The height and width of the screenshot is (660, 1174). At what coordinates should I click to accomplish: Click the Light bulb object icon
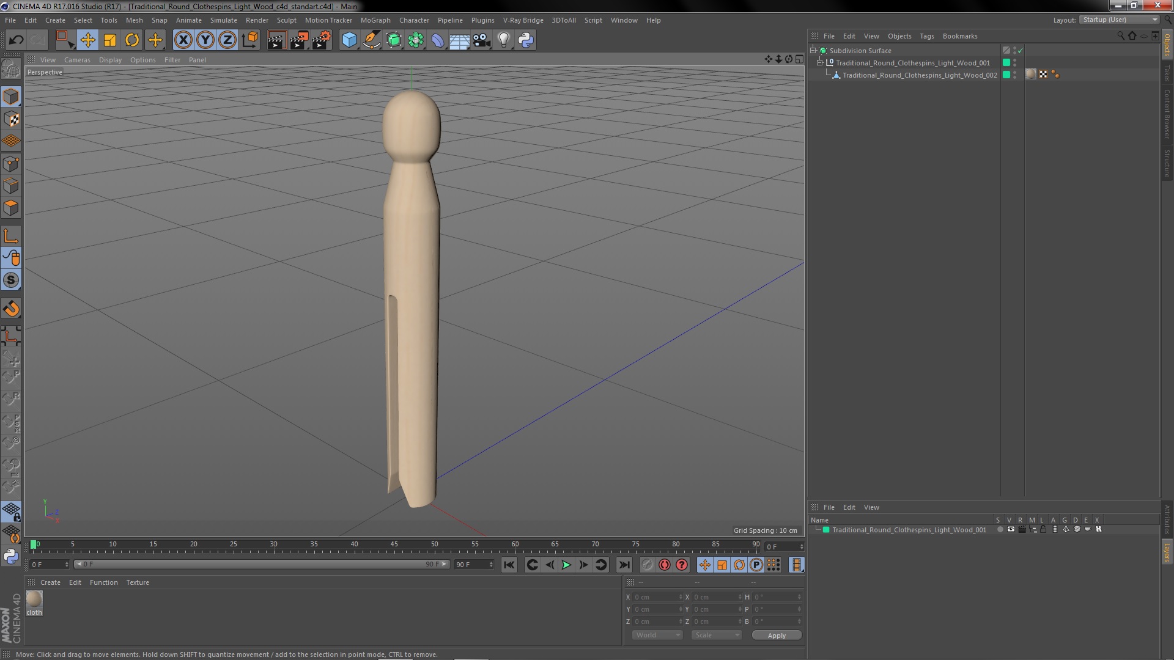503,40
